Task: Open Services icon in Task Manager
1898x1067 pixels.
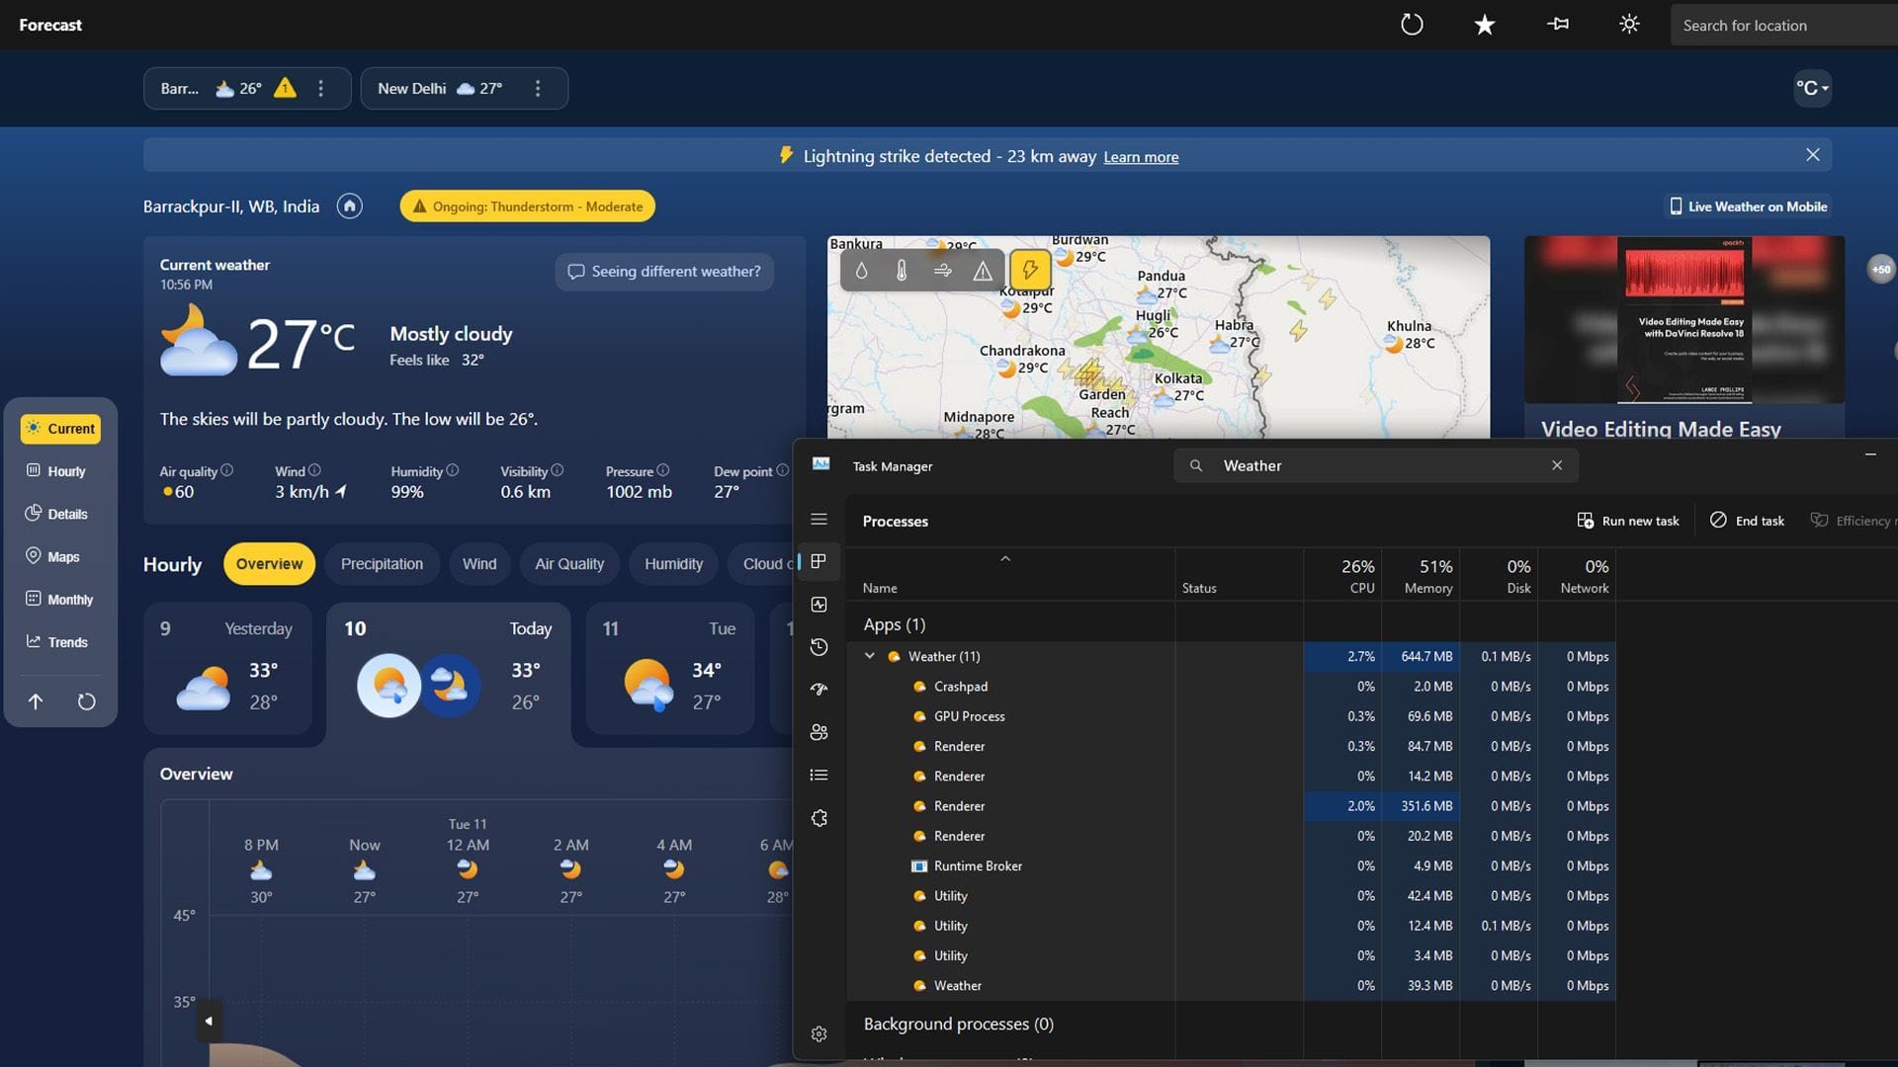Action: click(x=819, y=818)
